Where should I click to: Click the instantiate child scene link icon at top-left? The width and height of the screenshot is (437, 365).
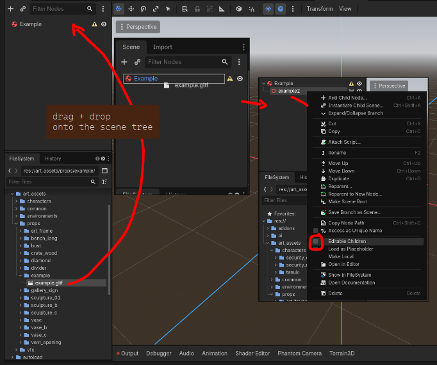(22, 9)
